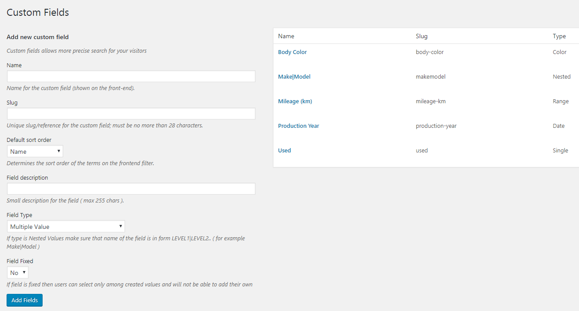Click the Name input field
Screen dimensions: 579x311
pos(131,76)
